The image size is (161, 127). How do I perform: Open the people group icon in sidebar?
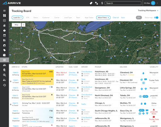pyautogui.click(x=4, y=65)
